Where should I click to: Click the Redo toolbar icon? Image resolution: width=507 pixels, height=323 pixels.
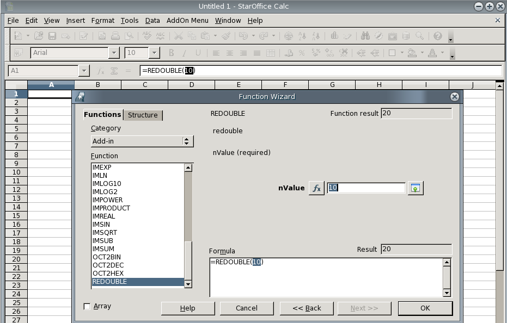[264, 36]
